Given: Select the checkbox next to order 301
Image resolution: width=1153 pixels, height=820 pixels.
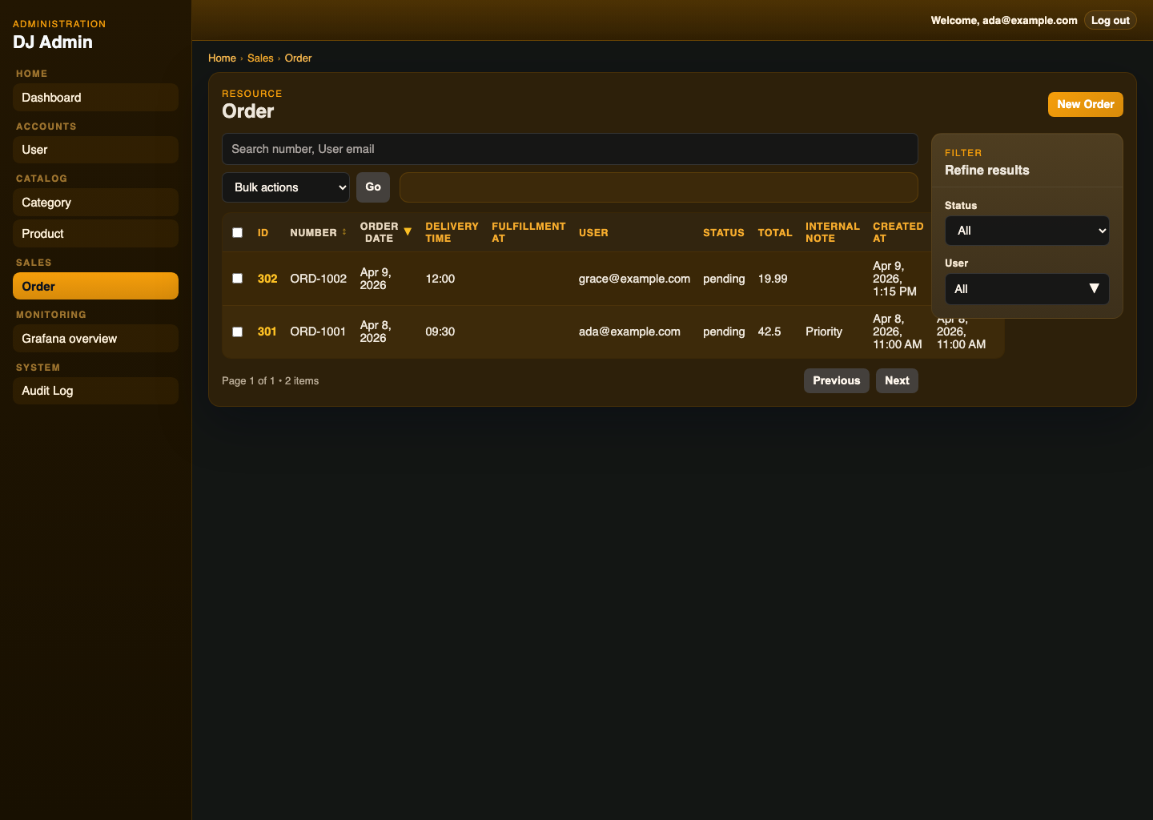Looking at the screenshot, I should 237,332.
